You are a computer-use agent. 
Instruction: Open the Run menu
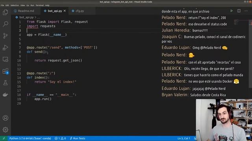pyautogui.click(x=32, y=5)
